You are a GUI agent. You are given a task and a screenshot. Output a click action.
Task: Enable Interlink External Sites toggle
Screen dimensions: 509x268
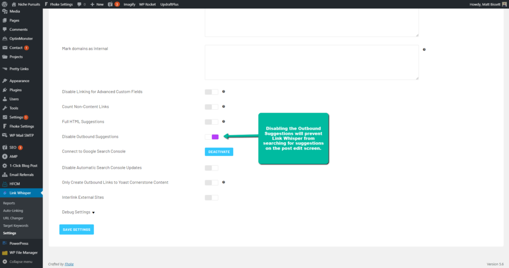coord(211,197)
